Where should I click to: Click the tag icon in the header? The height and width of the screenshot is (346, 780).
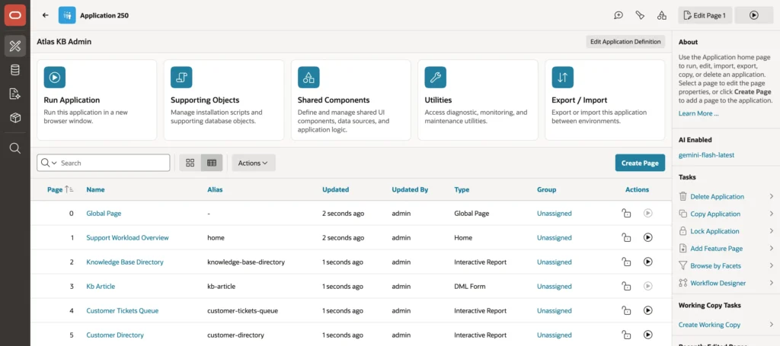click(640, 15)
